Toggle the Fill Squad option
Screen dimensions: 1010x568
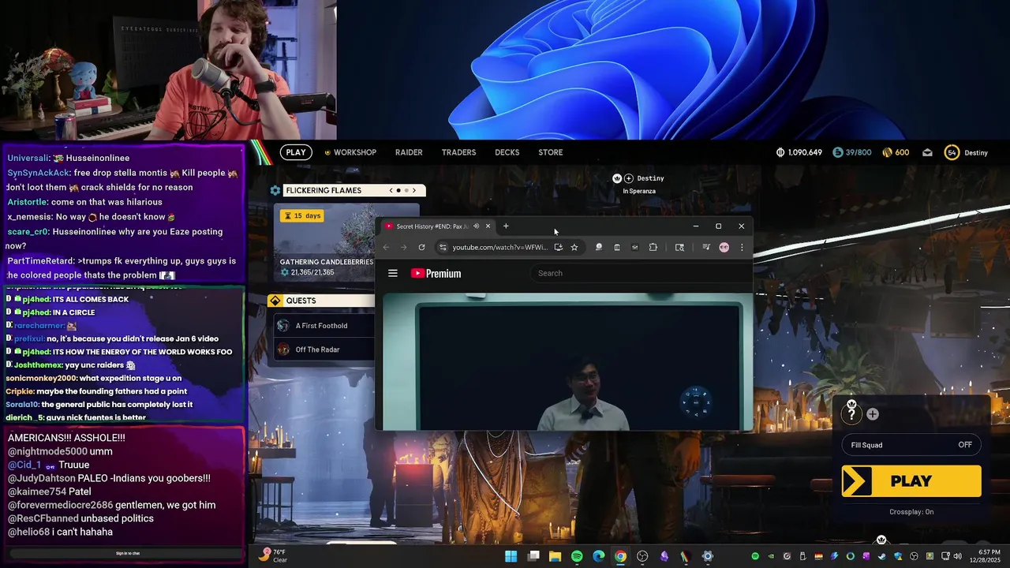click(x=911, y=445)
